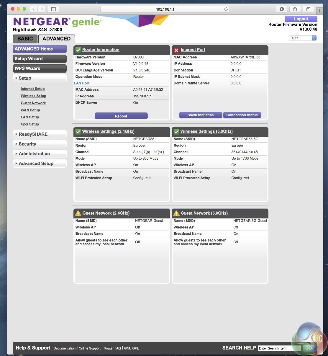The width and height of the screenshot is (328, 356).
Task: Show all tabs icon
Action: (x=308, y=9)
